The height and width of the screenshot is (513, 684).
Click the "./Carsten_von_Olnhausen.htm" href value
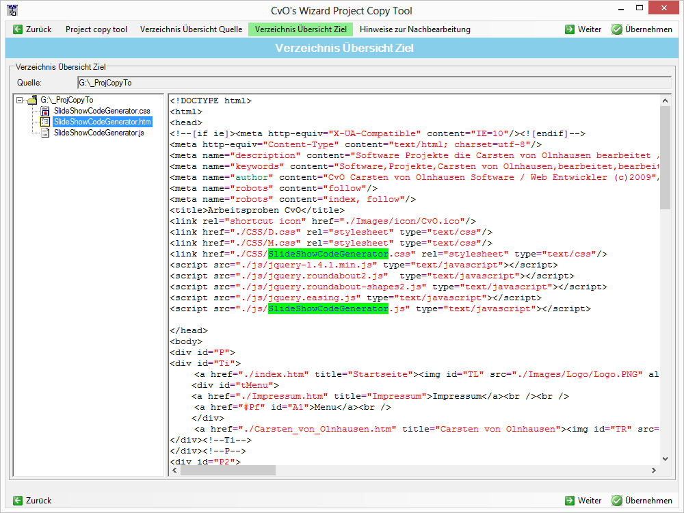(x=317, y=429)
